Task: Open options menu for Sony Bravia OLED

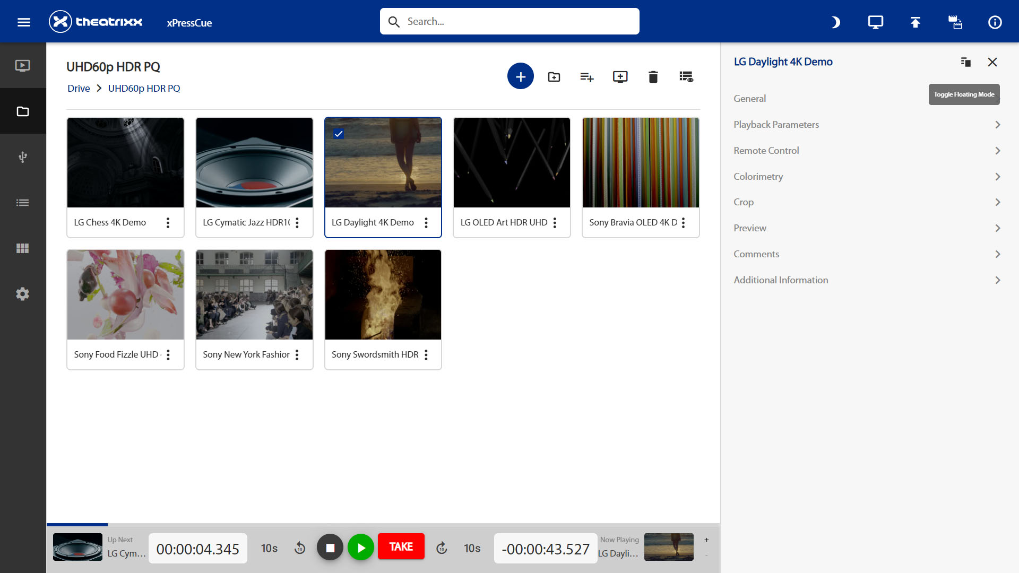Action: (x=684, y=223)
